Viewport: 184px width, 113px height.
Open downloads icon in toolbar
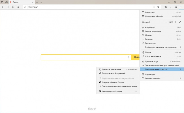[x=171, y=7]
